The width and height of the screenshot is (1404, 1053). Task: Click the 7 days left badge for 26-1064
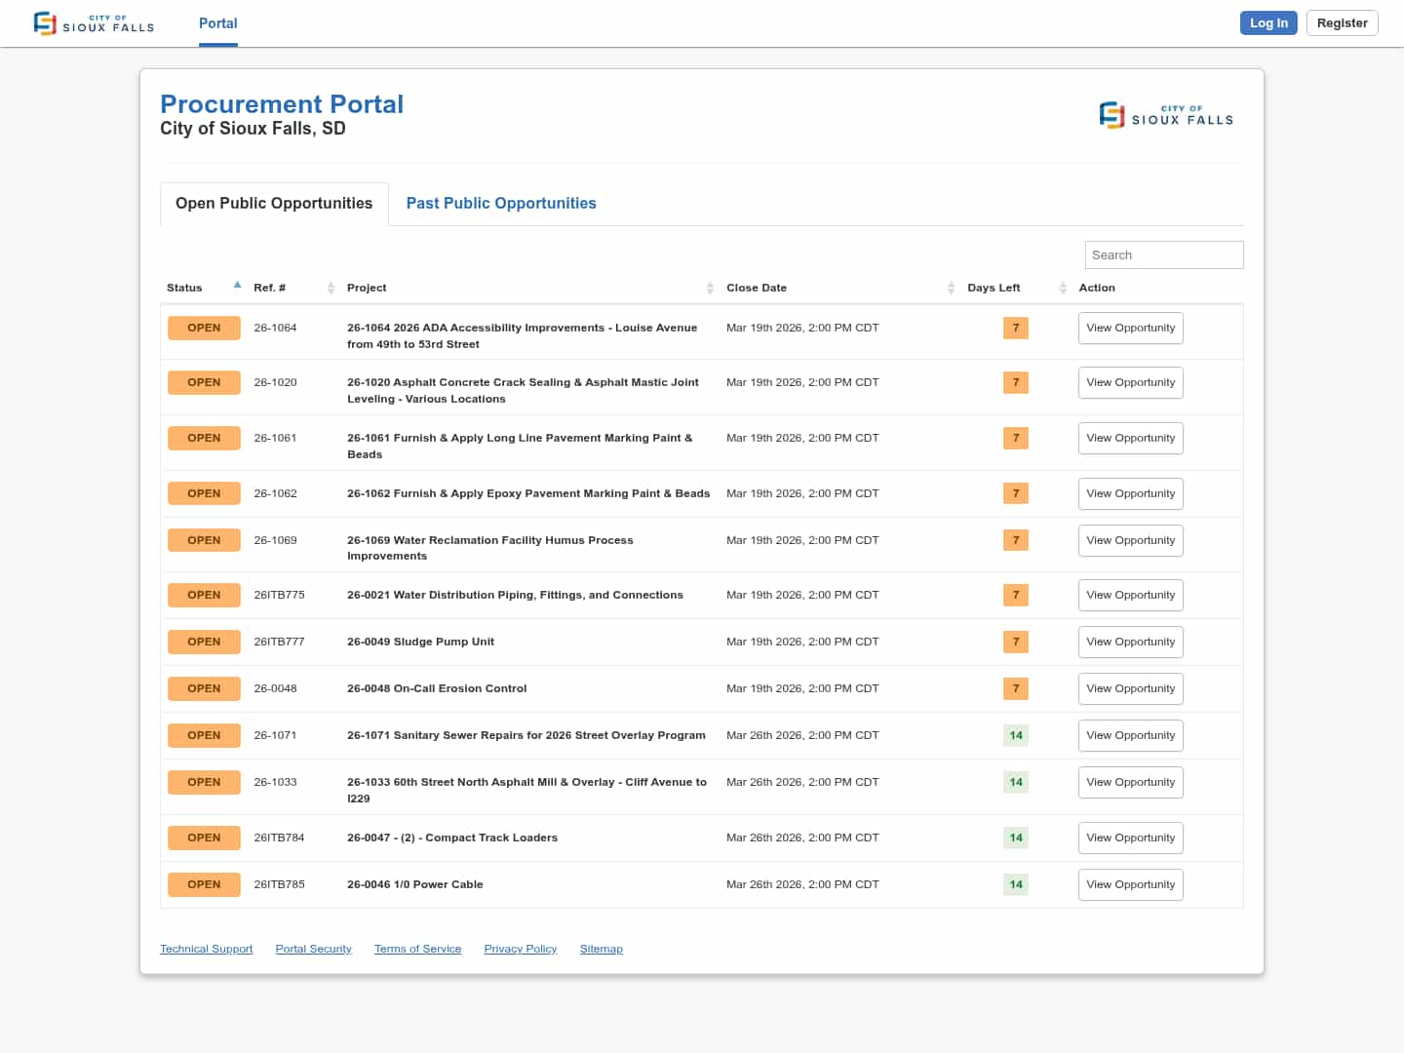click(x=1015, y=329)
